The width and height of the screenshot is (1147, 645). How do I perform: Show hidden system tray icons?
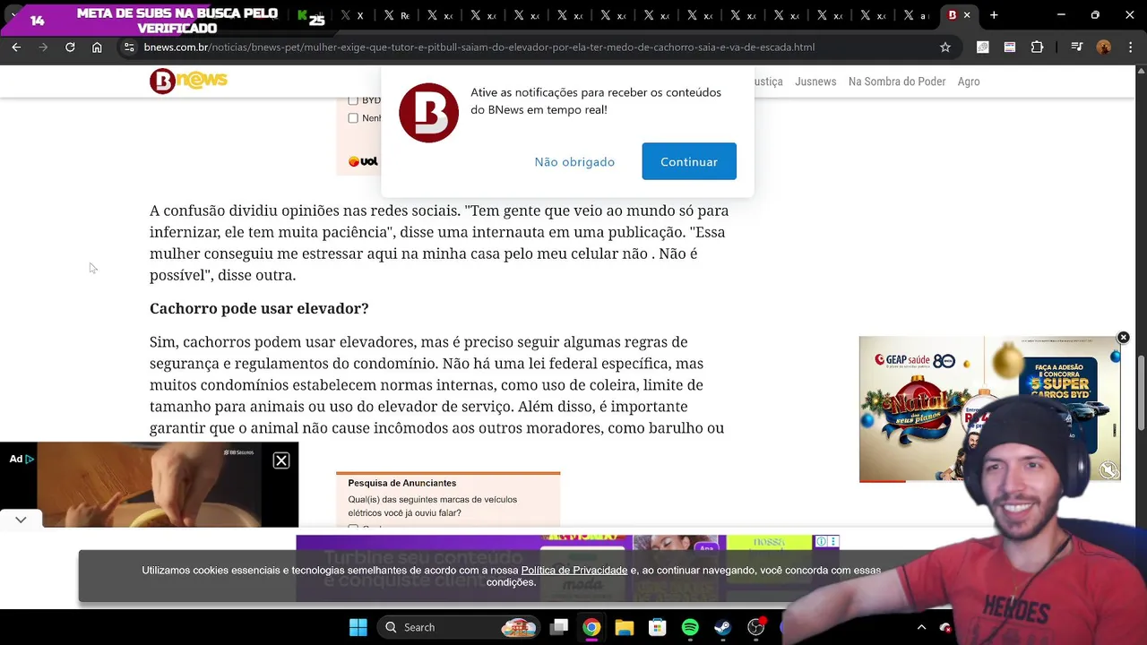[921, 627]
